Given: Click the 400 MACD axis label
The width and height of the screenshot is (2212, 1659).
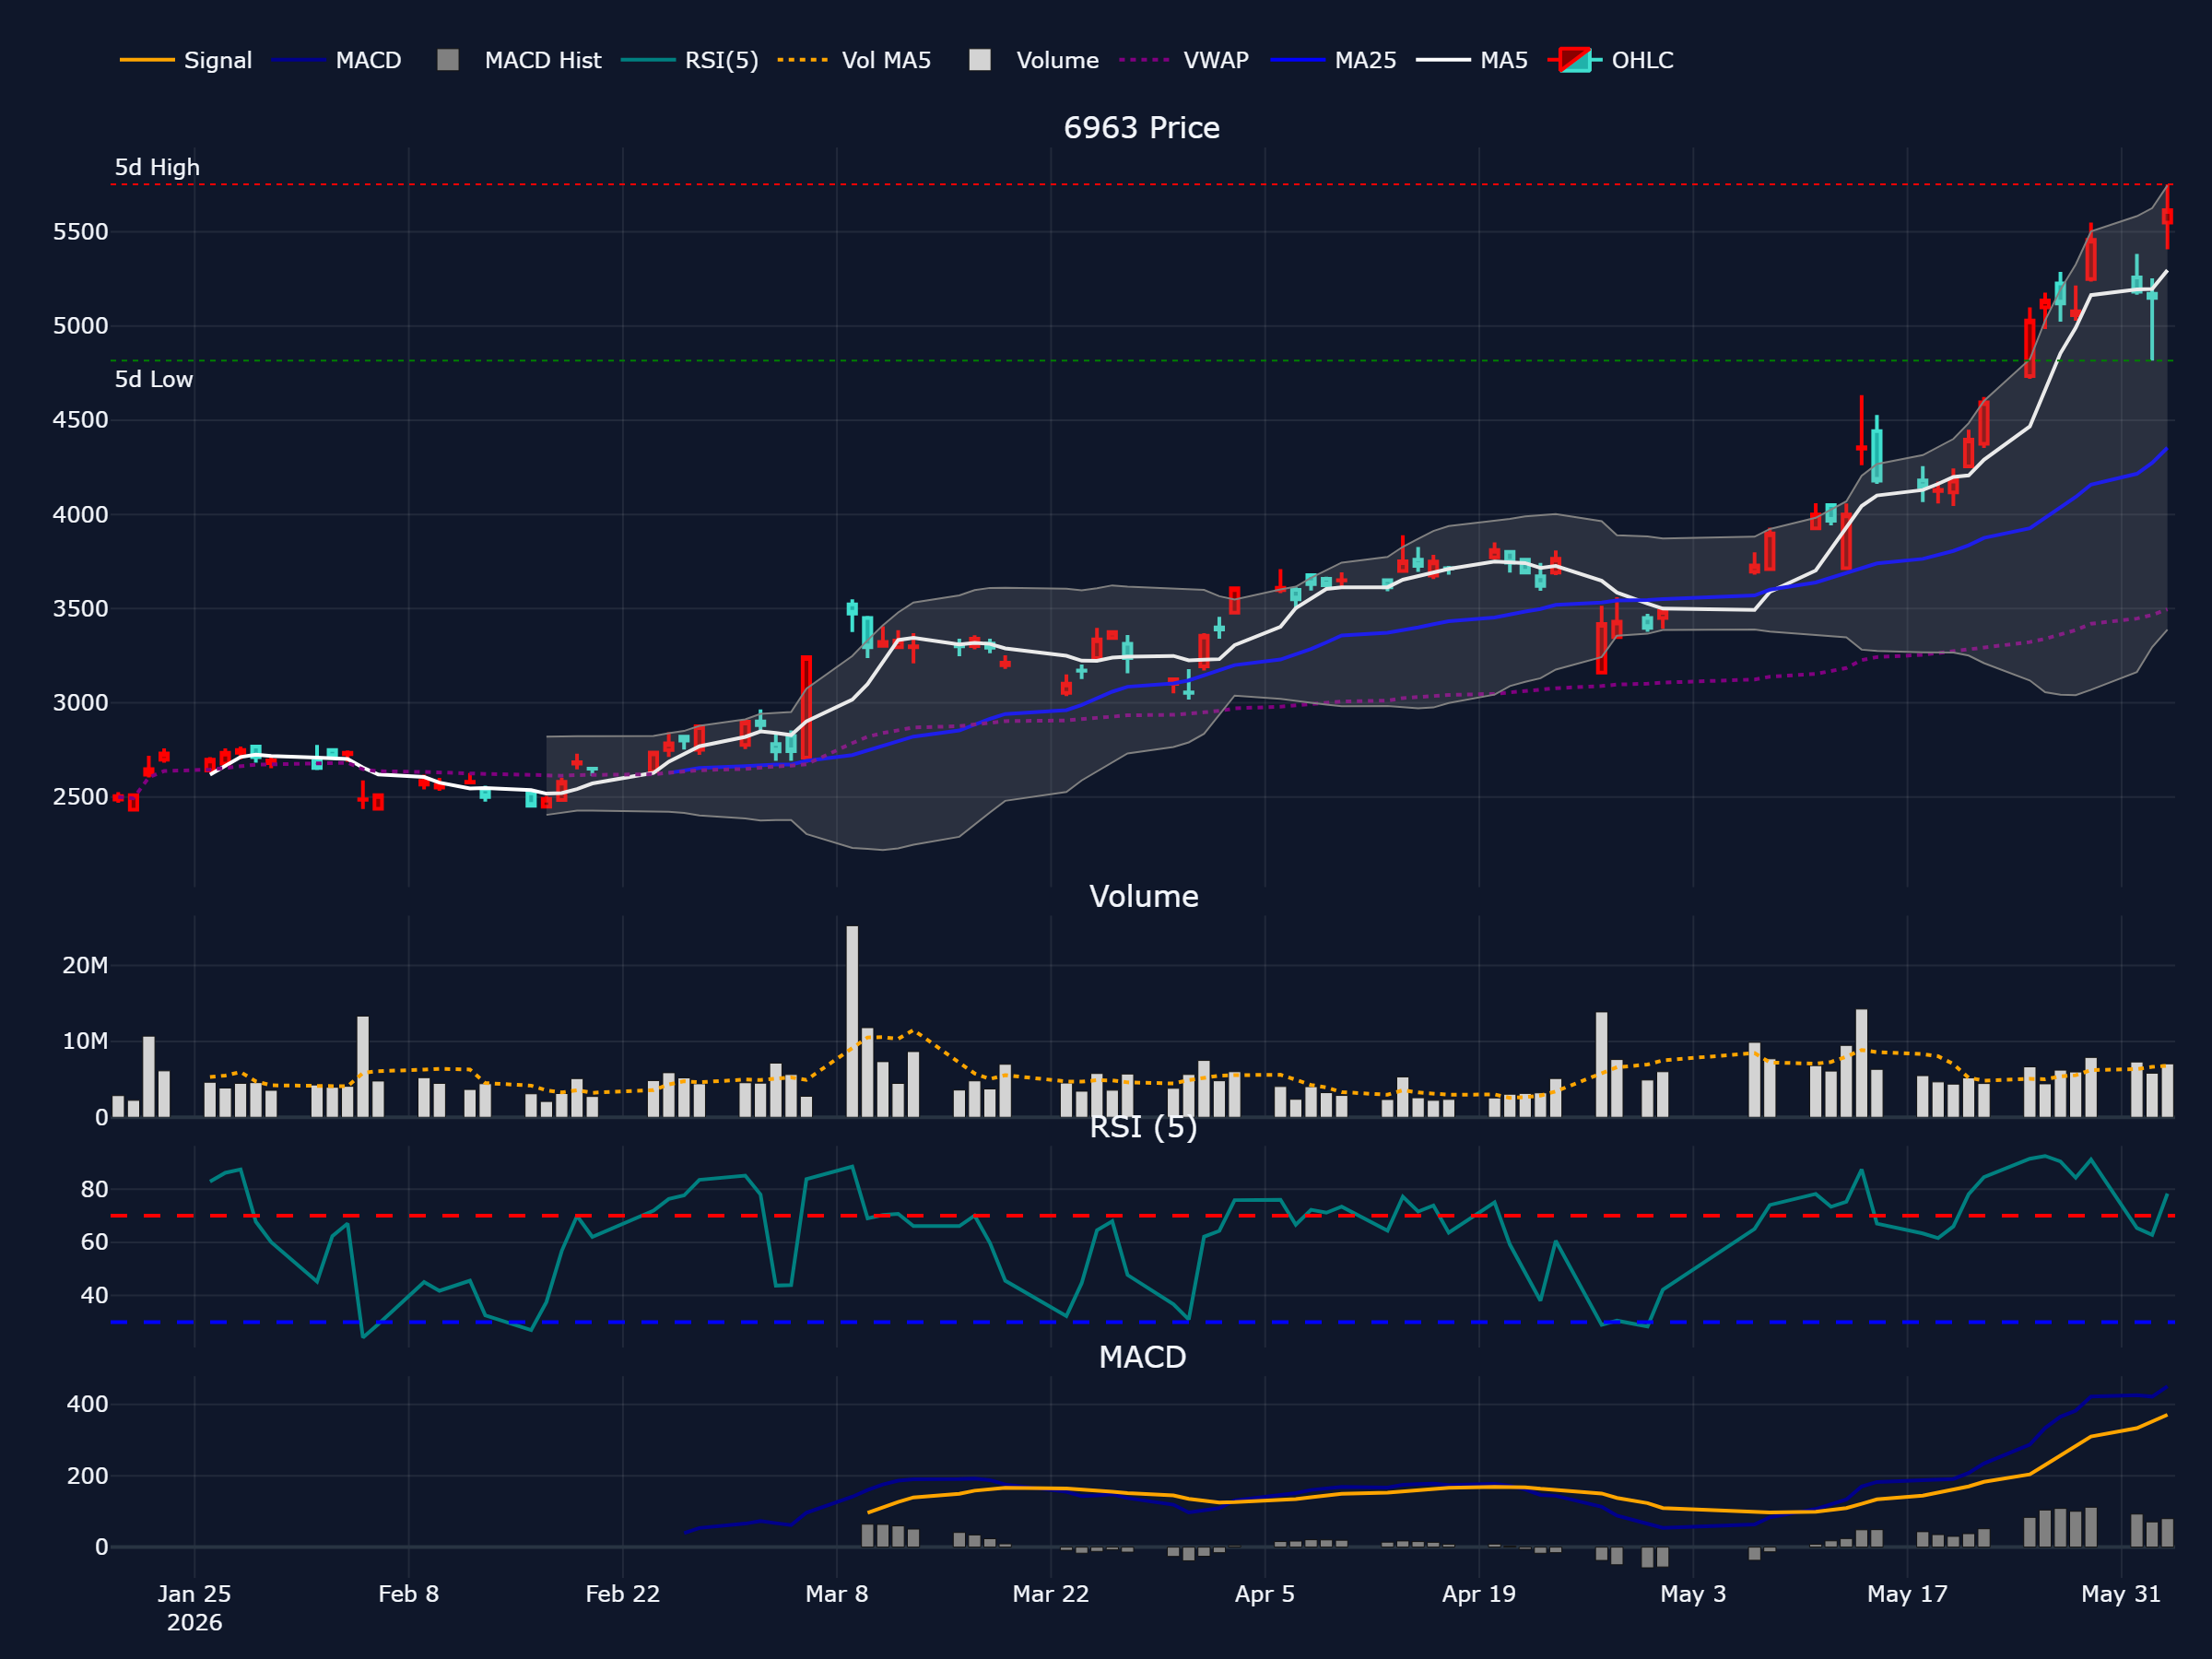Looking at the screenshot, I should coord(87,1405).
